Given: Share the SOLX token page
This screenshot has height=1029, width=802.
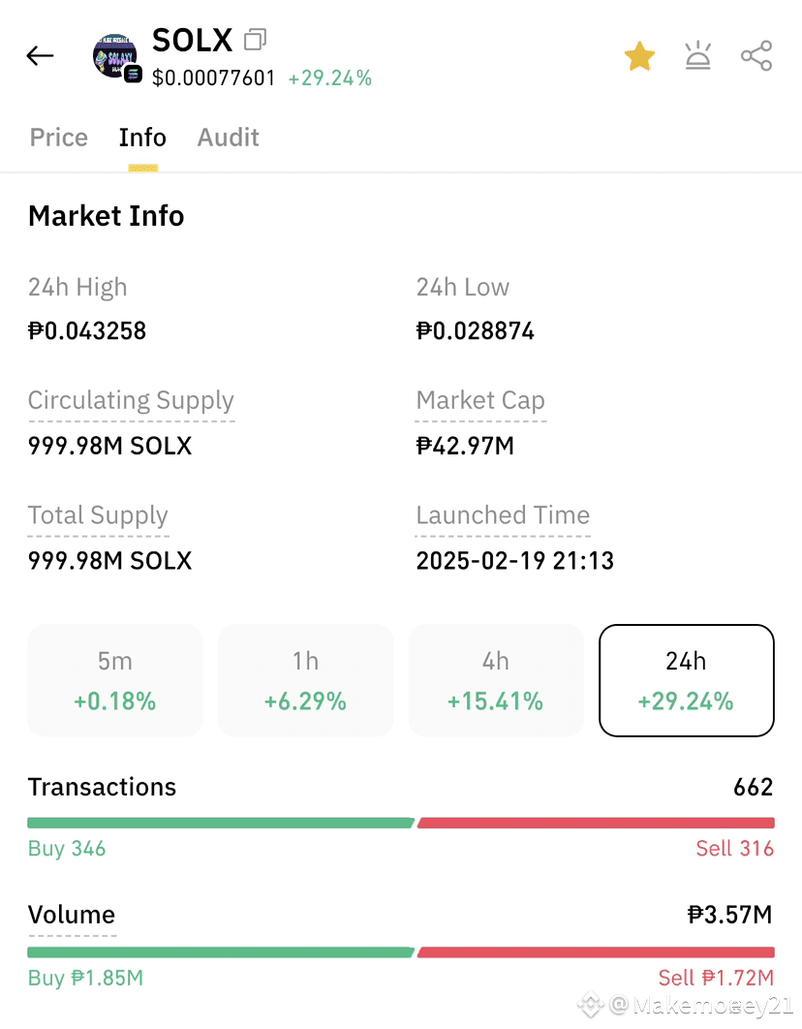Looking at the screenshot, I should 756,56.
